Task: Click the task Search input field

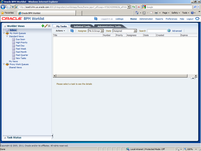Action: pyautogui.click(x=157, y=31)
